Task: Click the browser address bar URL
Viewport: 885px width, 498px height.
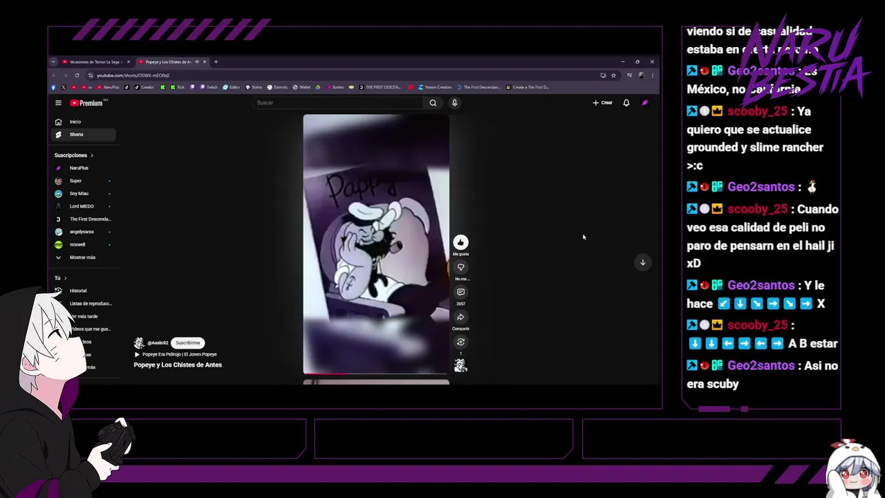Action: (133, 75)
